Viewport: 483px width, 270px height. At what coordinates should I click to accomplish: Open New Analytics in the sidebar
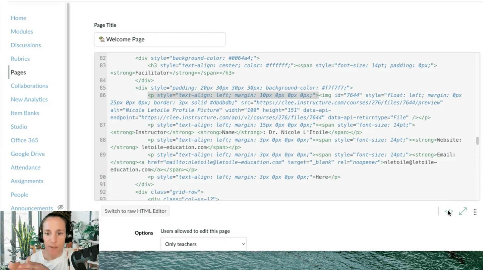pos(29,99)
